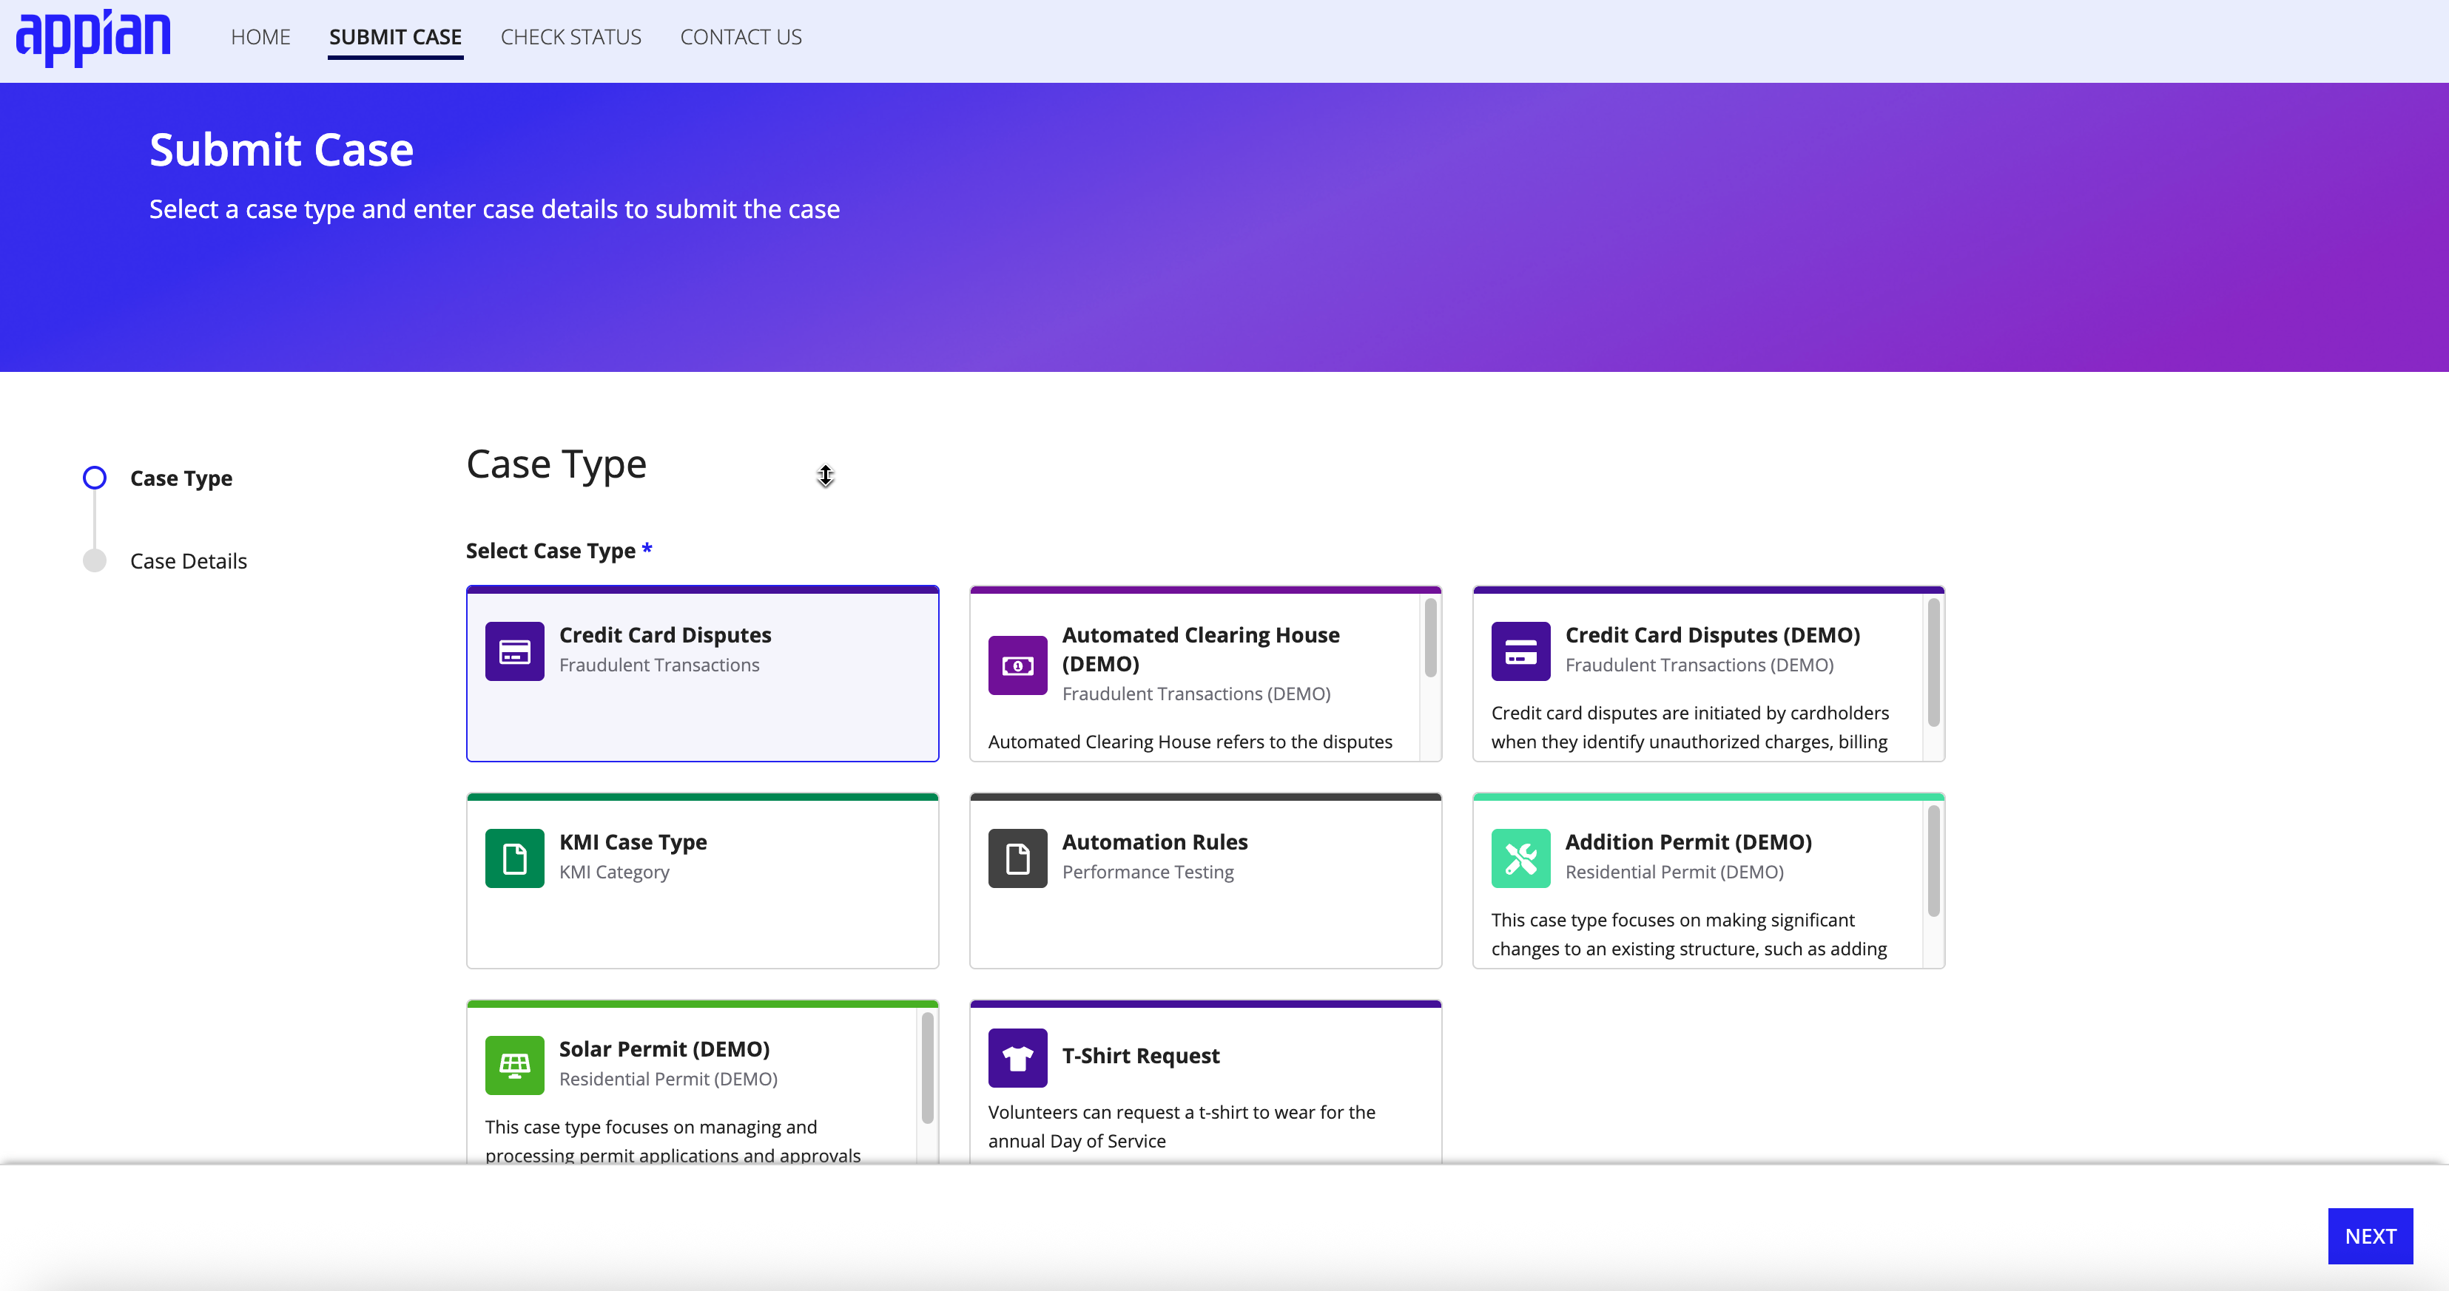
Task: Click the Submit Case banner title
Action: [x=281, y=150]
